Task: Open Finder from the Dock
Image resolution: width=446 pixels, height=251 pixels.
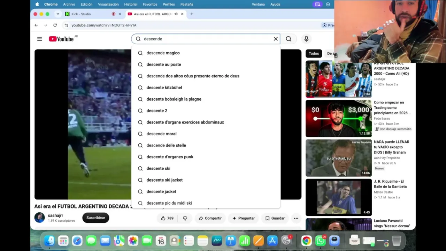Action: pyautogui.click(x=49, y=241)
